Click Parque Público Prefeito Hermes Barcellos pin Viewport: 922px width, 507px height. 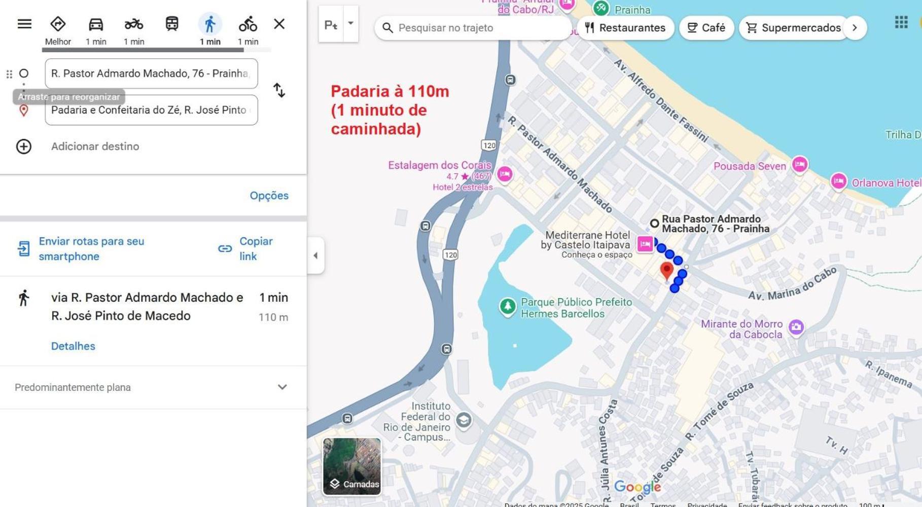pos(507,307)
